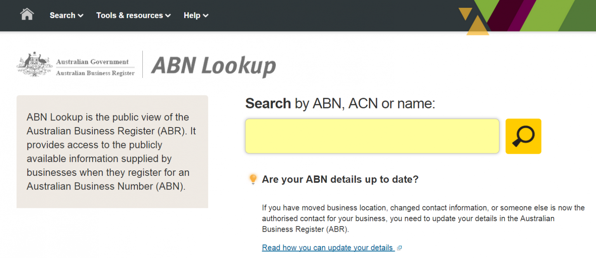Click the Australian Business Register logo text
The width and height of the screenshot is (596, 258).
pos(95,72)
